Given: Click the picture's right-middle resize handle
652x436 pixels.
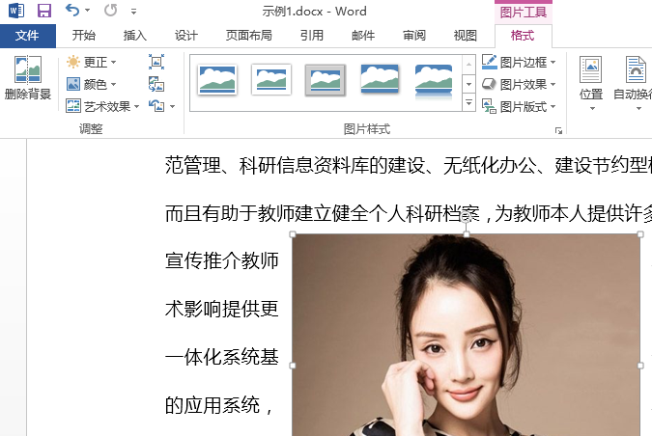Looking at the screenshot, I should coord(640,366).
